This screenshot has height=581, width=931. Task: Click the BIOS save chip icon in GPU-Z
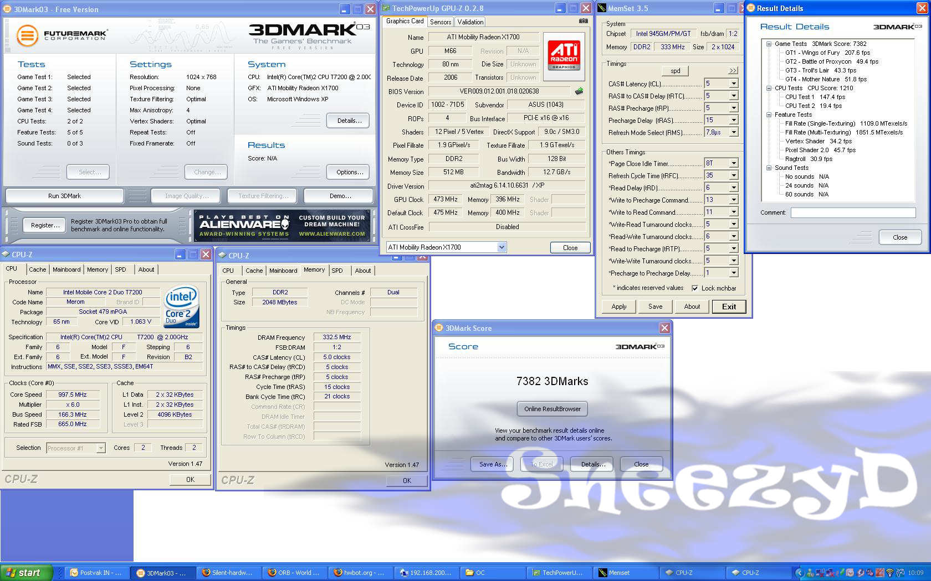pos(579,91)
